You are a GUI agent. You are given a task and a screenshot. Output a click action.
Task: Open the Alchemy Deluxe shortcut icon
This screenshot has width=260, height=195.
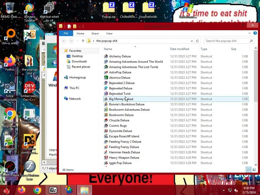tap(106, 56)
